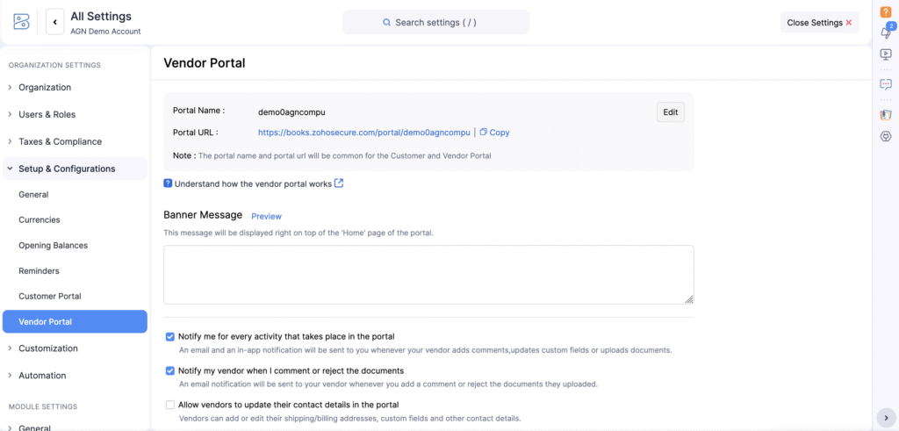
Task: Collapse the right rail with the arrow button
Action: pos(885,417)
